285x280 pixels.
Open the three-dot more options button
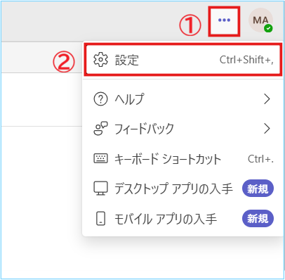click(x=224, y=20)
